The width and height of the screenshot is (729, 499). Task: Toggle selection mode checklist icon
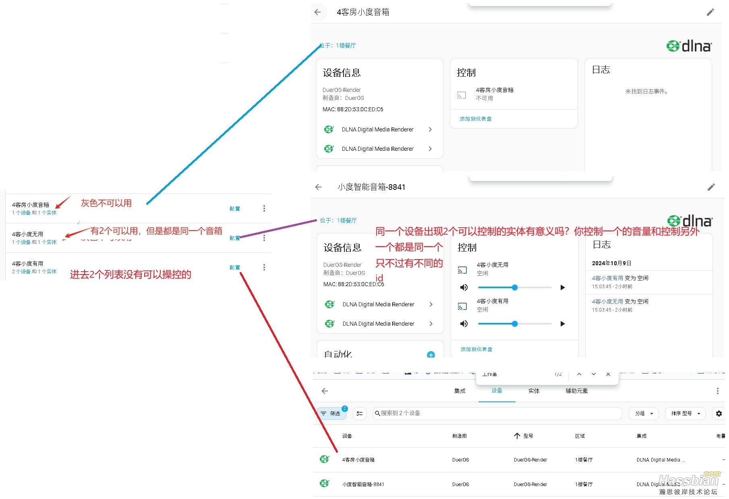[x=360, y=414]
